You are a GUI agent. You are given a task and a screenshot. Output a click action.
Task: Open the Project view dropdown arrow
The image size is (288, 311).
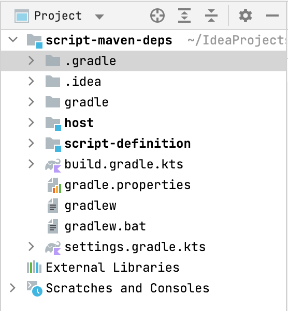pos(99,17)
